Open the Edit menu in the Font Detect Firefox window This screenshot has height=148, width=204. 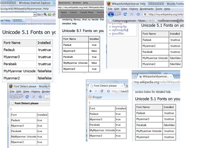pos(19,92)
